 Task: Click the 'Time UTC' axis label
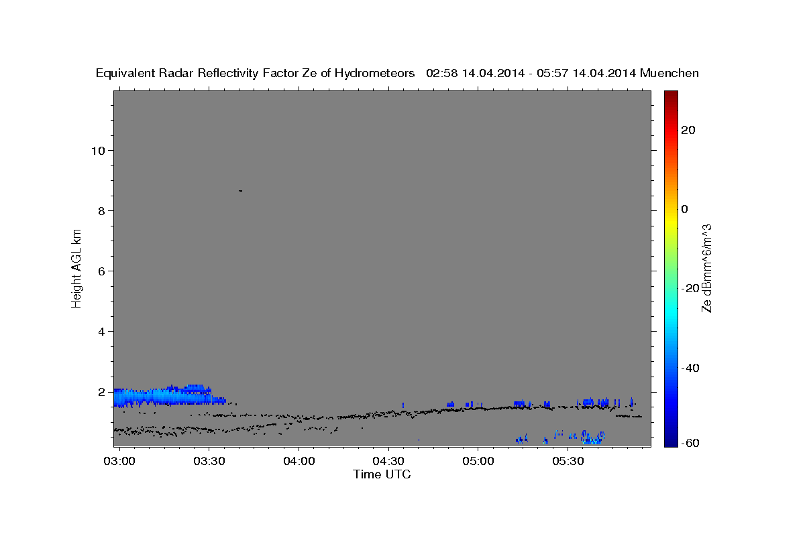(382, 474)
